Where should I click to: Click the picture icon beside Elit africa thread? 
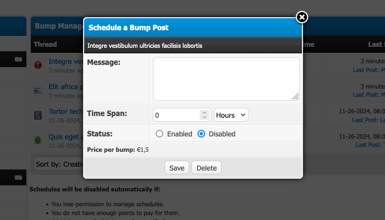click(38, 90)
